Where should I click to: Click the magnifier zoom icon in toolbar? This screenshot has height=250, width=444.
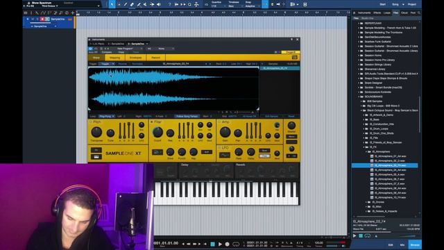[189, 4]
